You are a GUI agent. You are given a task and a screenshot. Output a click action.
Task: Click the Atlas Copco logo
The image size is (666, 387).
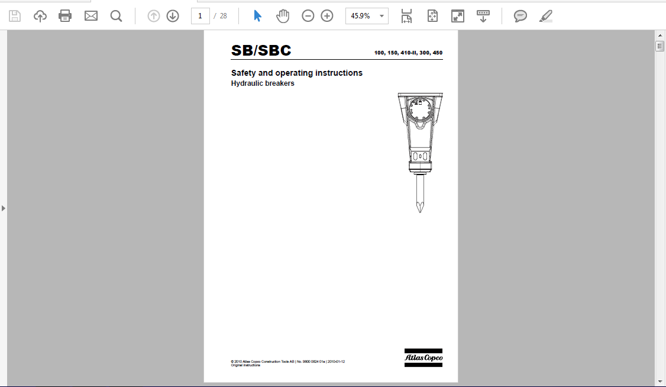tap(423, 357)
